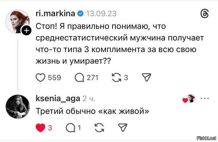The width and height of the screenshot is (218, 142).
Task: Open comments on the ri.markina post
Action: pyautogui.click(x=79, y=78)
